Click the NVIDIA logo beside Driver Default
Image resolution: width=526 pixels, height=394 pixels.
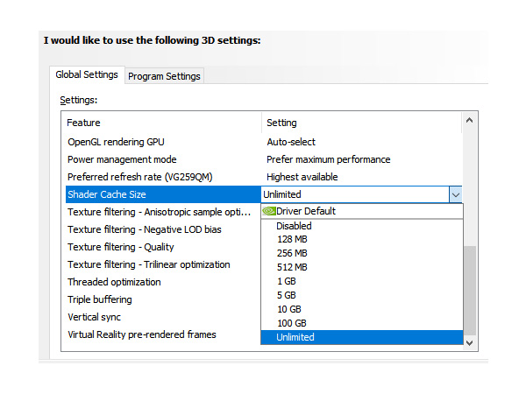pos(269,211)
